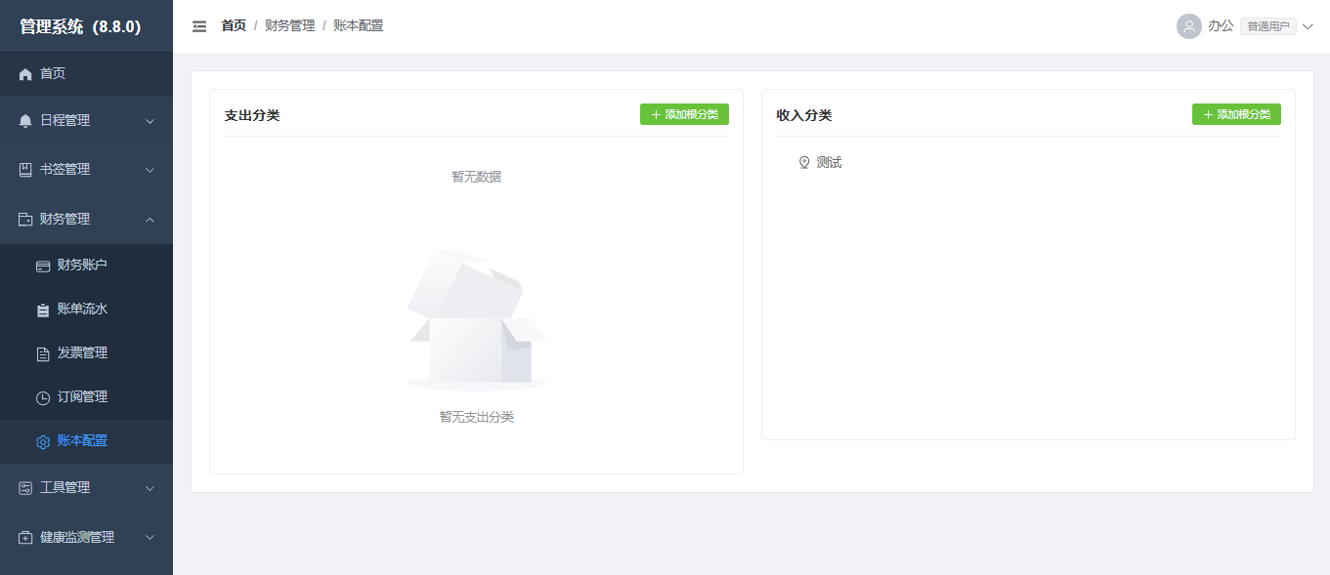Open 订阅管理 menu item
Screen dimensions: 1330x575
(x=86, y=397)
